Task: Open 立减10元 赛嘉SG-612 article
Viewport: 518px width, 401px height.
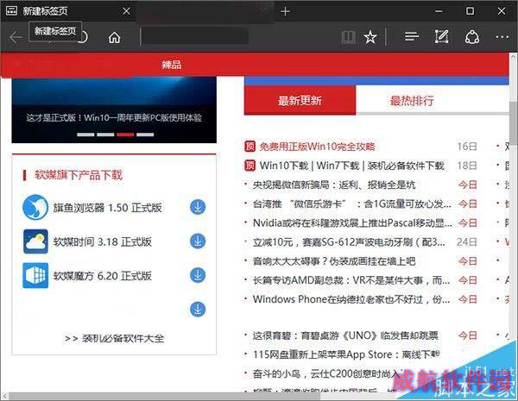Action: [349, 242]
